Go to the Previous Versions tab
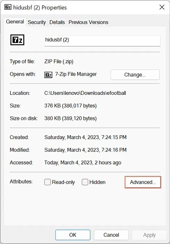This screenshot has height=244, width=170. [x=88, y=22]
